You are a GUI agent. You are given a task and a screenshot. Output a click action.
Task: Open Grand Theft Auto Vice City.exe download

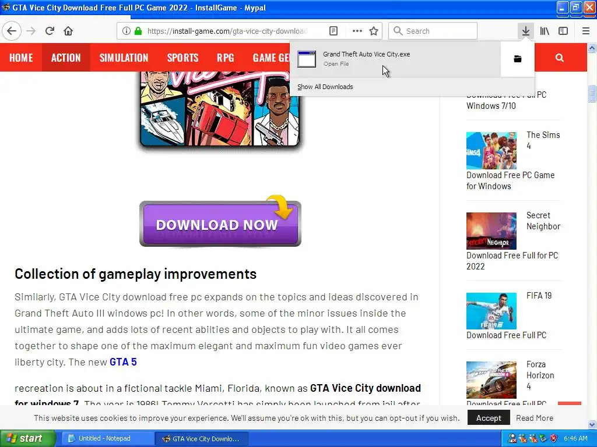pyautogui.click(x=395, y=59)
